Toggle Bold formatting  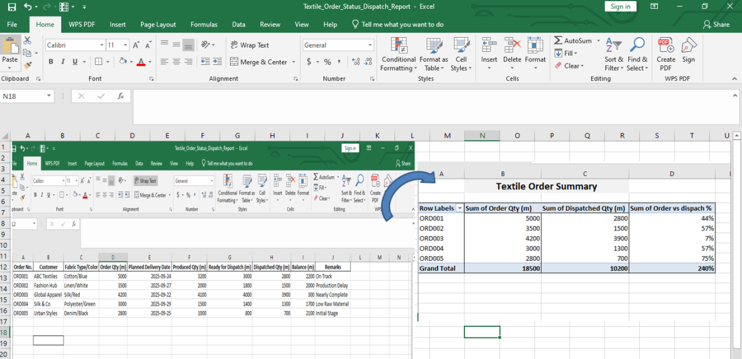51,62
